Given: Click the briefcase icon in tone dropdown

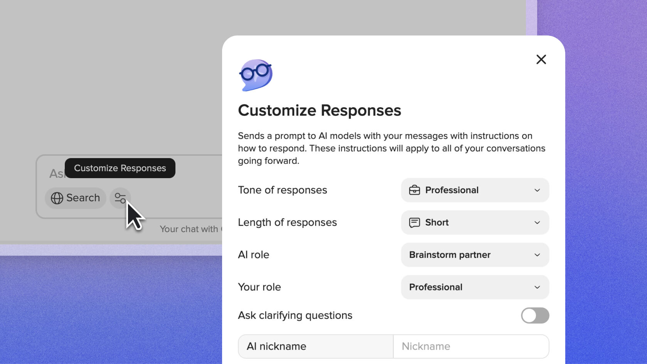Looking at the screenshot, I should pos(414,190).
